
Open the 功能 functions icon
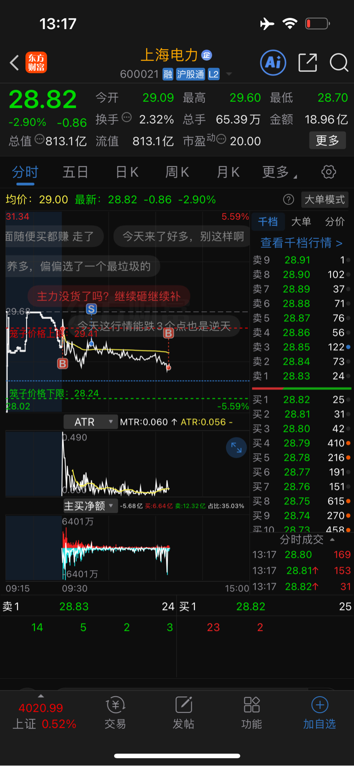[x=252, y=712]
